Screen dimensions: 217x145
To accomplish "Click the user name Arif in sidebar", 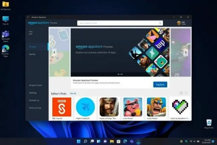I will (x=31, y=34).
